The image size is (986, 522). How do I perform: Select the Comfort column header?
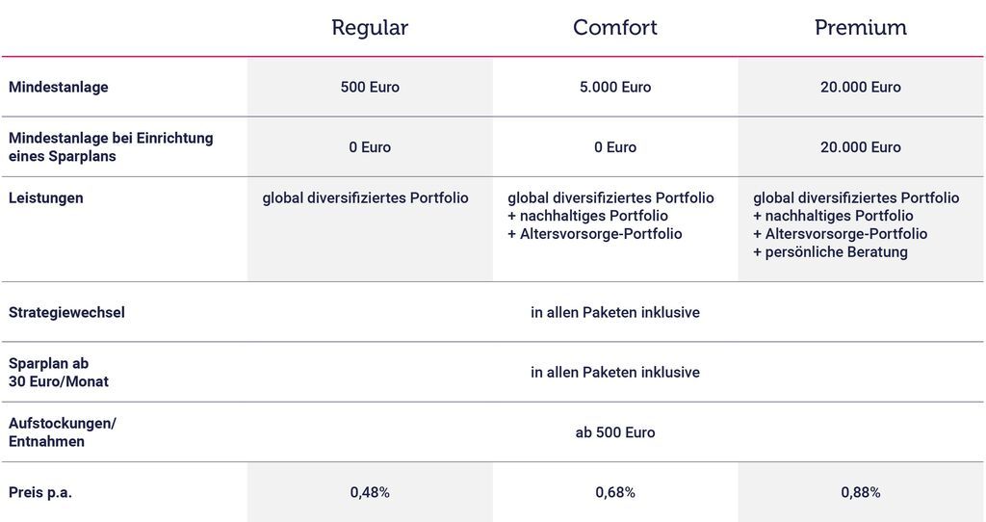(615, 28)
